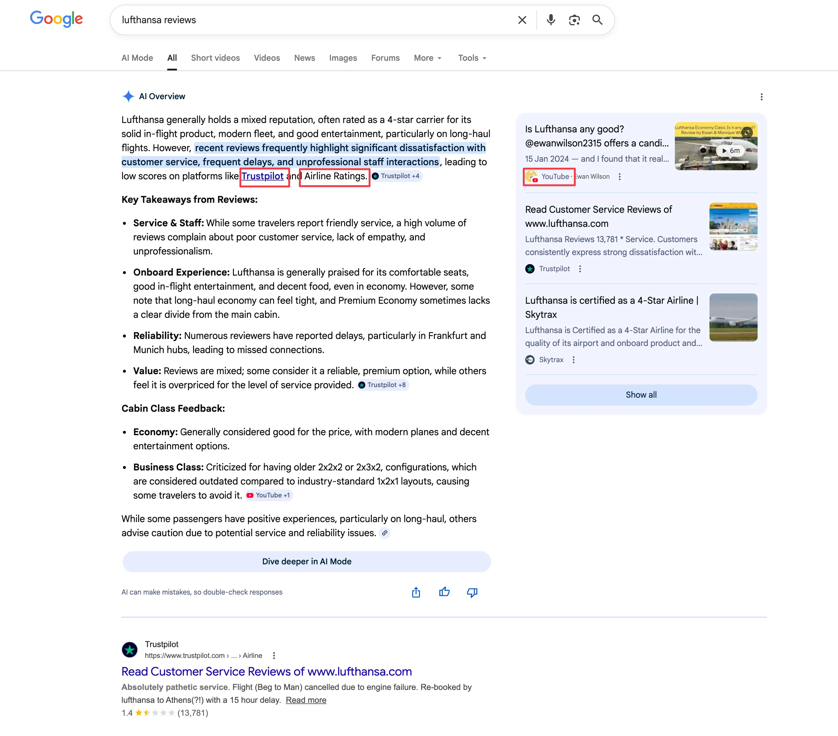838x736 pixels.
Task: Start voice search with the microphone icon
Action: [551, 20]
